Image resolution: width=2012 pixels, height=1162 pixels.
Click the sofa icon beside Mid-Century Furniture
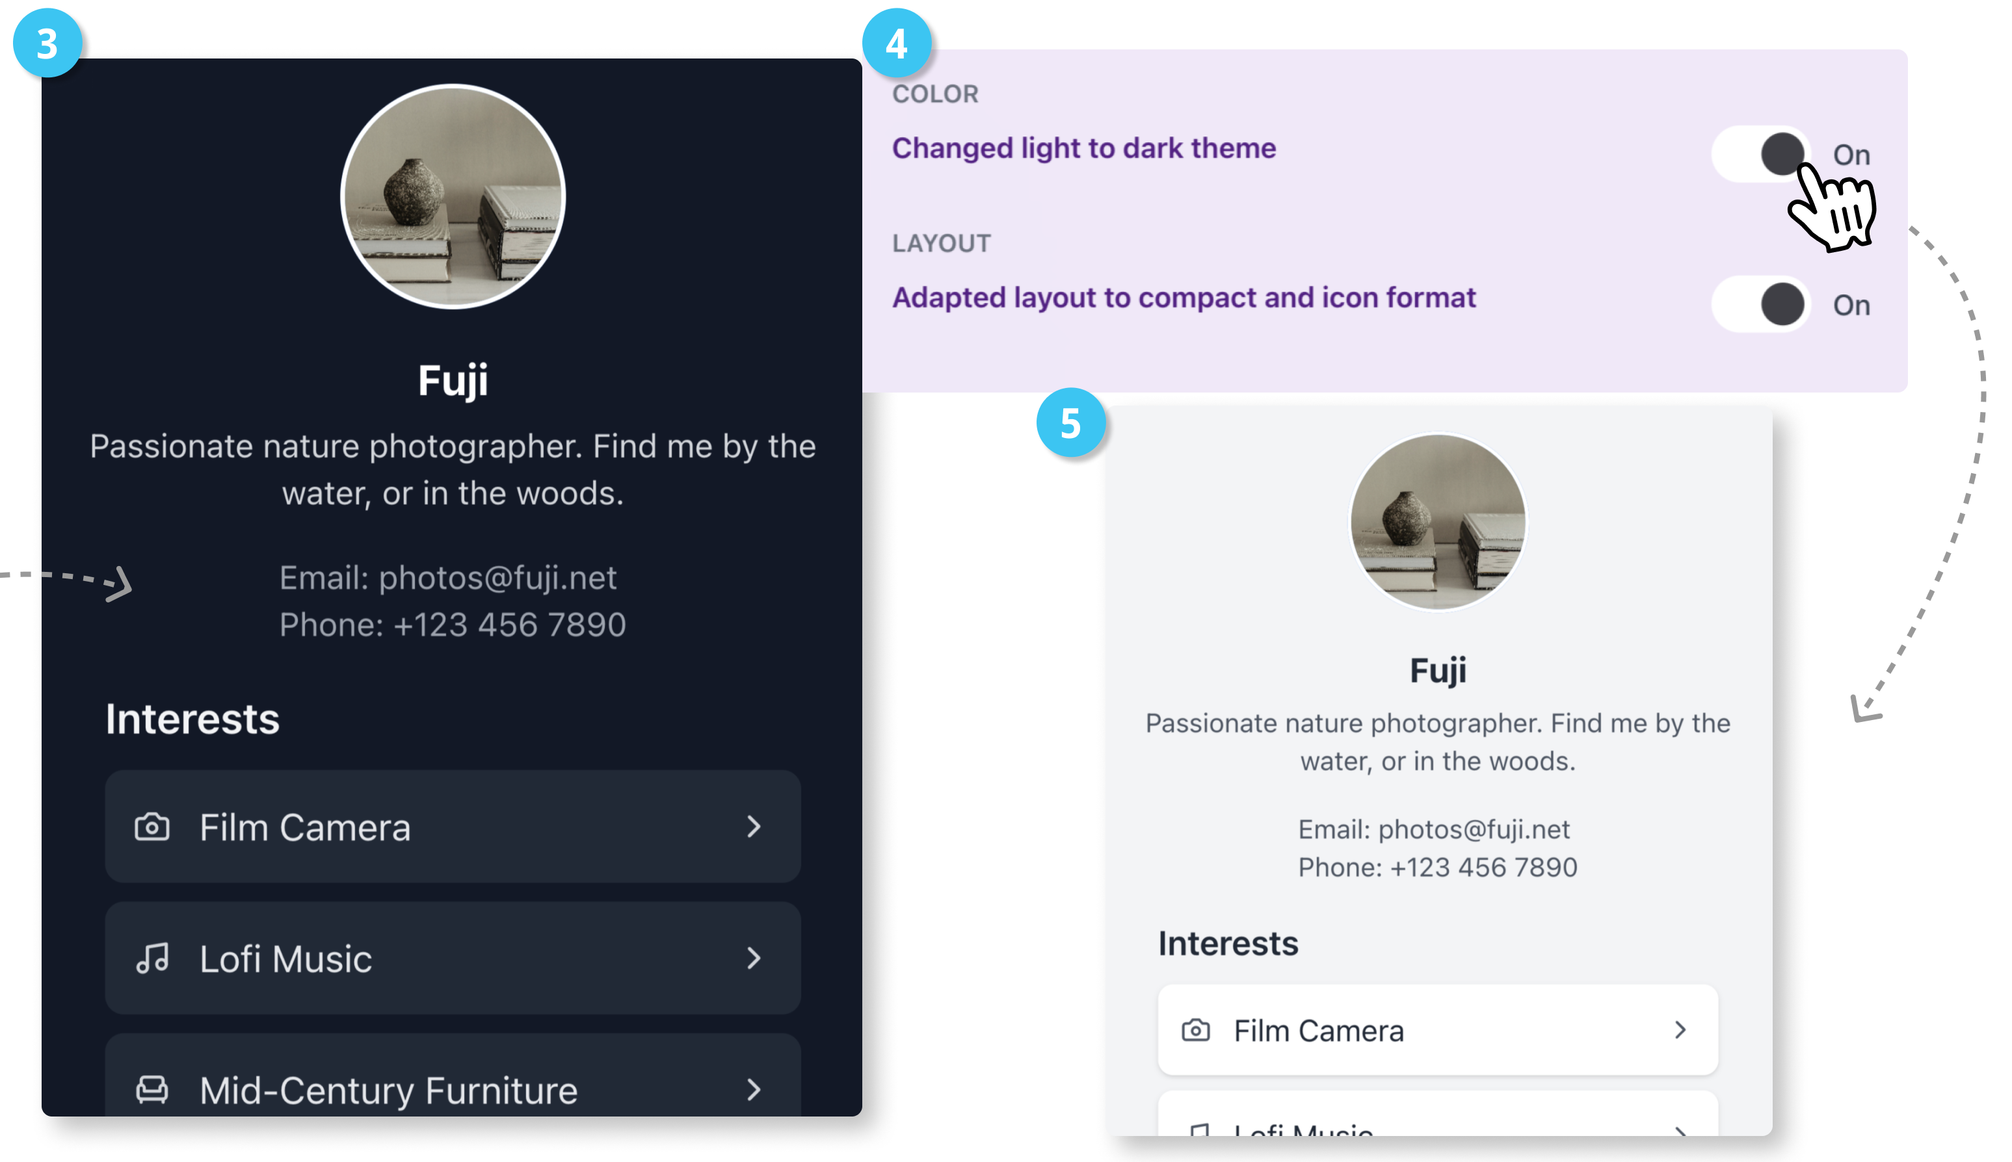click(x=152, y=1089)
